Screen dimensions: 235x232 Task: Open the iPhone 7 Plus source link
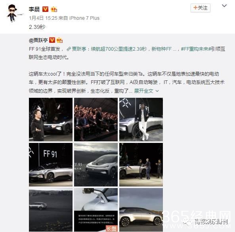84,18
